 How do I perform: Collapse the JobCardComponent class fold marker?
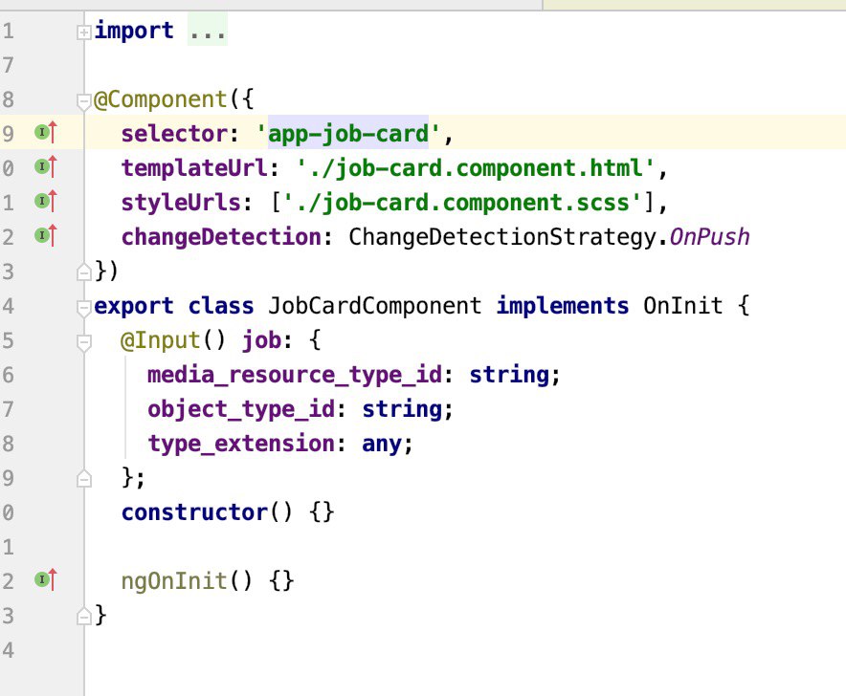click(83, 308)
